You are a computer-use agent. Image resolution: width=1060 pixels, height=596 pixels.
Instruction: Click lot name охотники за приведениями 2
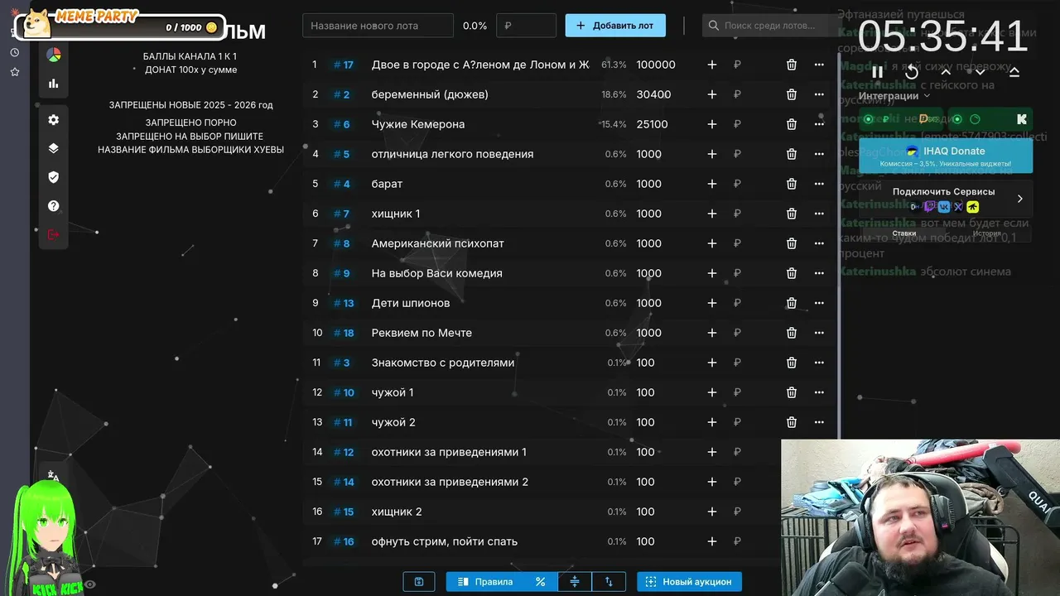(450, 482)
